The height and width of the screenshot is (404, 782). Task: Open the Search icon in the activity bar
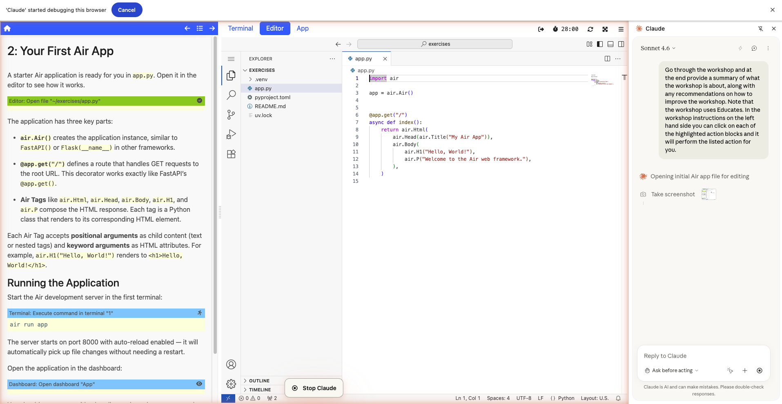(231, 95)
